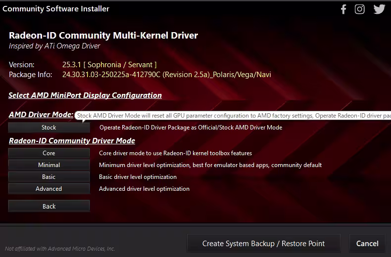Screen dimensions: 391x257
Task: Select the Basic driver mode button
Action: 49,177
